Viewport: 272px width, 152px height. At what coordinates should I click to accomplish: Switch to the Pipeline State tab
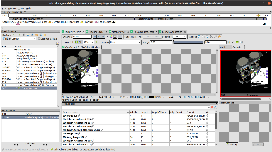(x=96, y=32)
